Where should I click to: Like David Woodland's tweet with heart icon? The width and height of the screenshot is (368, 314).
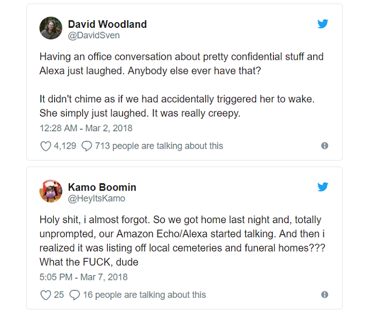(x=46, y=146)
